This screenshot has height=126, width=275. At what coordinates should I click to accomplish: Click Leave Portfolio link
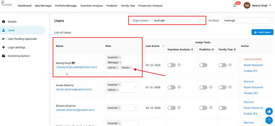click(253, 59)
